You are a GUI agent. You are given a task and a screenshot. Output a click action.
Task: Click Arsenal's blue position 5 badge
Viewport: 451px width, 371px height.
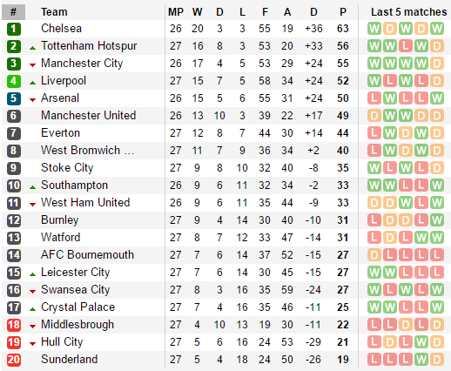[x=14, y=98]
